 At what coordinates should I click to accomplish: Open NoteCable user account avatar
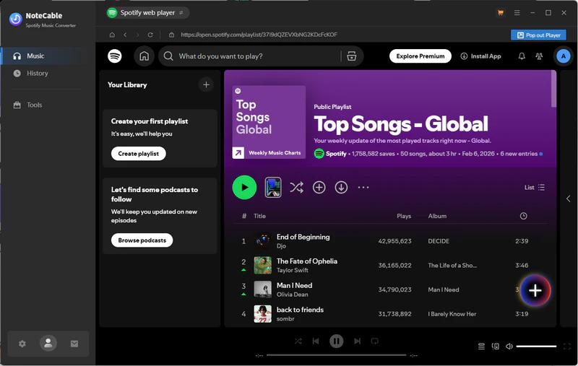point(48,343)
